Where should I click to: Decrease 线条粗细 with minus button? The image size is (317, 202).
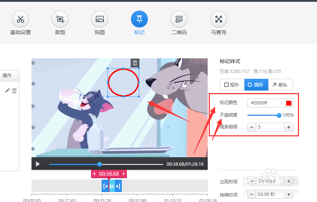click(251, 127)
